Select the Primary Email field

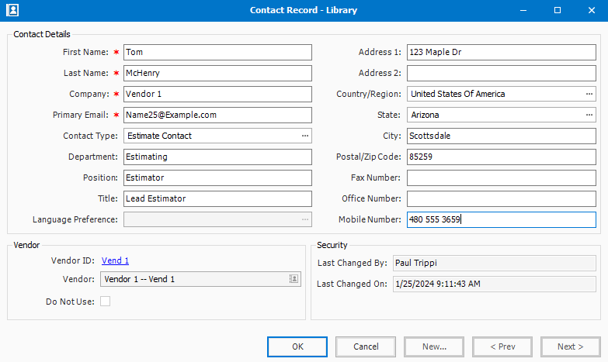[217, 115]
